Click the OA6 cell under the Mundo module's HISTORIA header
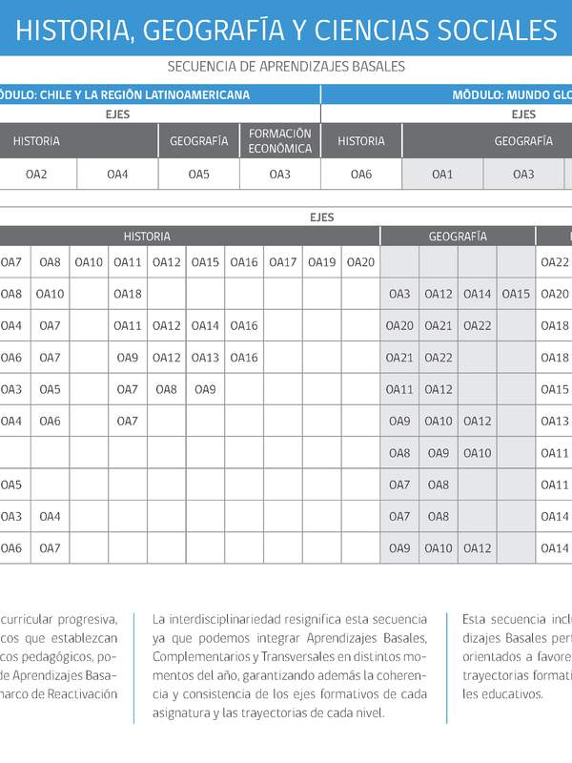The height and width of the screenshot is (763, 572). pyautogui.click(x=361, y=175)
